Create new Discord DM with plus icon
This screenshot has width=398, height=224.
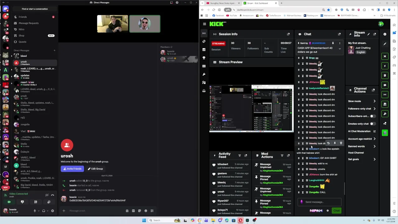pos(54,50)
